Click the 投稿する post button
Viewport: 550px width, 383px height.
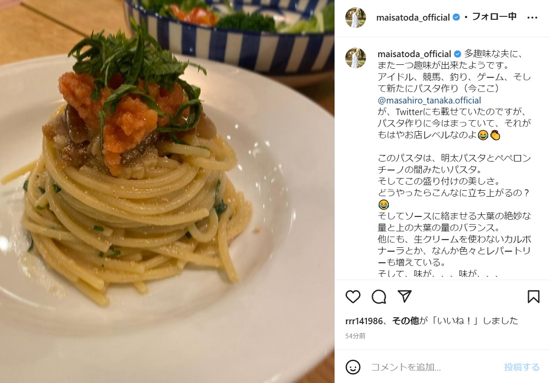coord(521,367)
